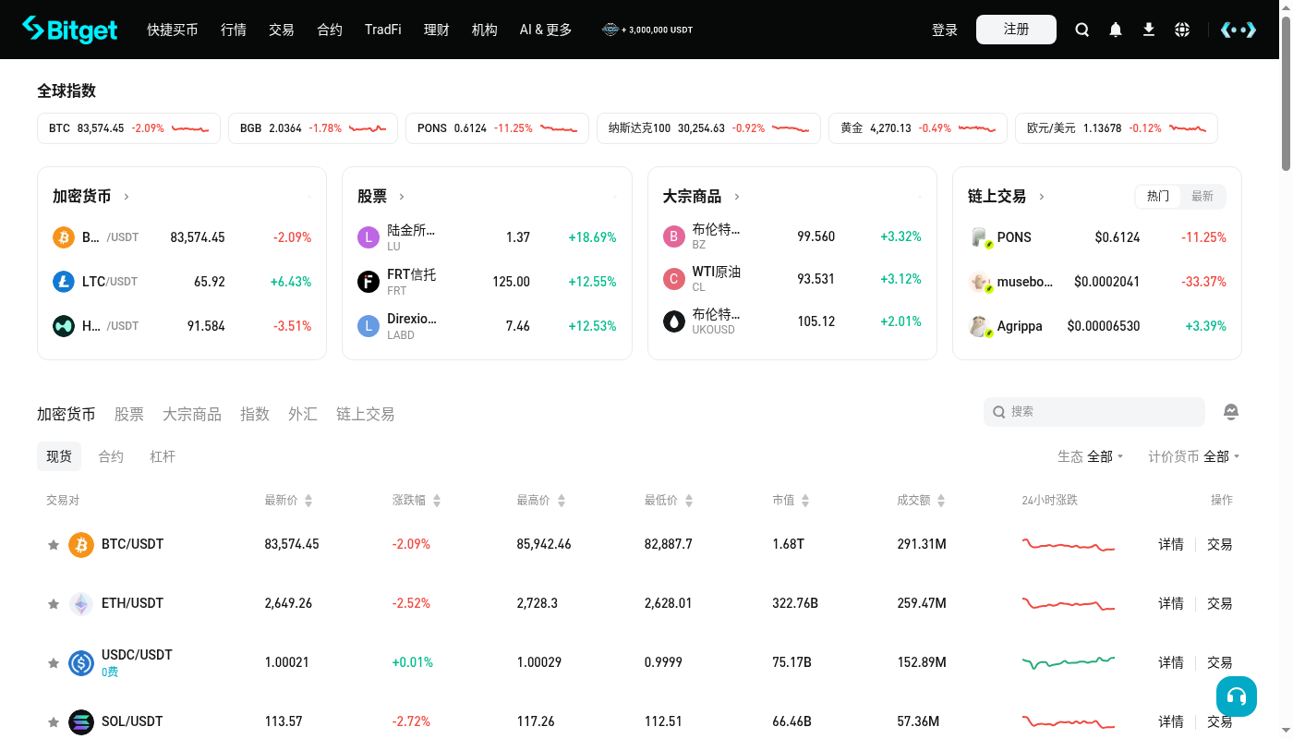Screen dimensions: 1293x739
Task: Open the 合约 nav menu
Action: (x=330, y=30)
